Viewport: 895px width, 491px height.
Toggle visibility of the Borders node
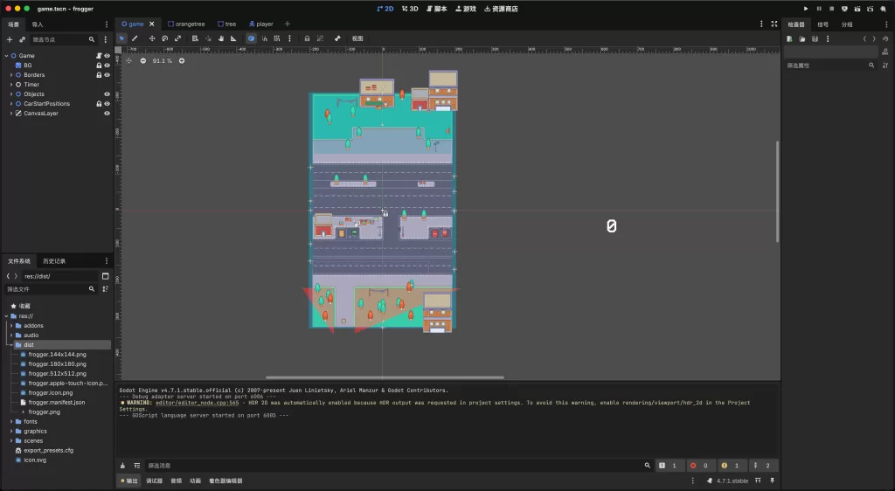point(107,75)
